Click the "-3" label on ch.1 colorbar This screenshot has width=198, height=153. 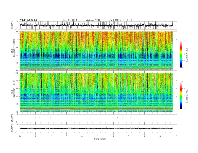[x=184, y=40]
